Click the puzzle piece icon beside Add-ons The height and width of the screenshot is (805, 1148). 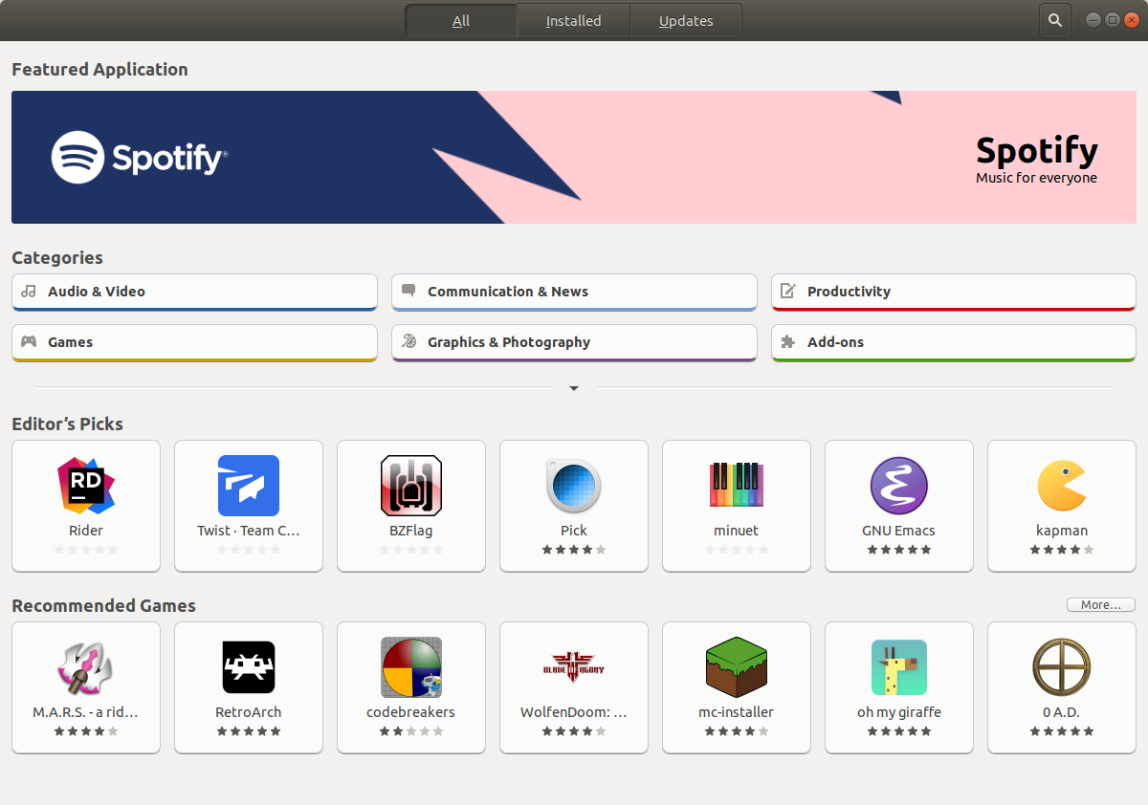788,341
